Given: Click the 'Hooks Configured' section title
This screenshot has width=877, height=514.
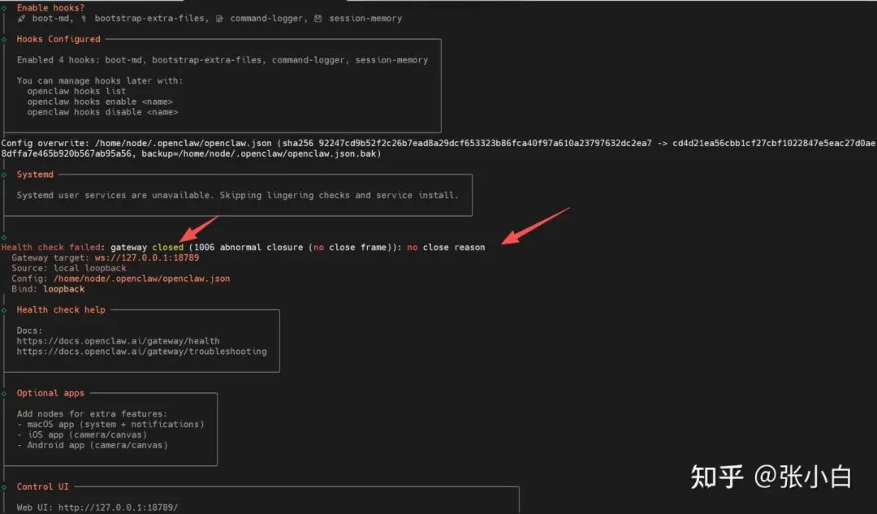Looking at the screenshot, I should point(58,39).
